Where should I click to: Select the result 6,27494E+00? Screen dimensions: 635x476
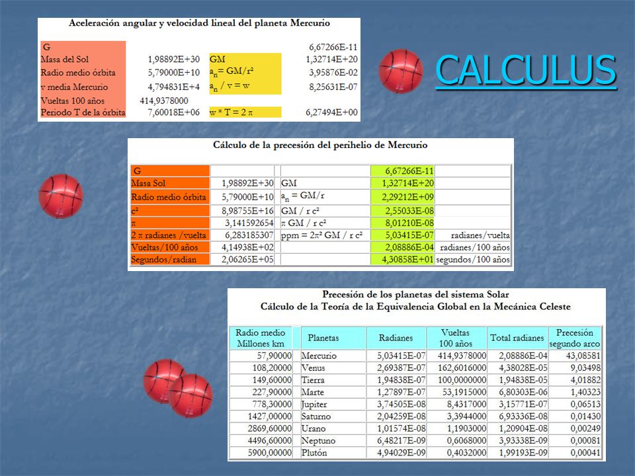coord(331,112)
